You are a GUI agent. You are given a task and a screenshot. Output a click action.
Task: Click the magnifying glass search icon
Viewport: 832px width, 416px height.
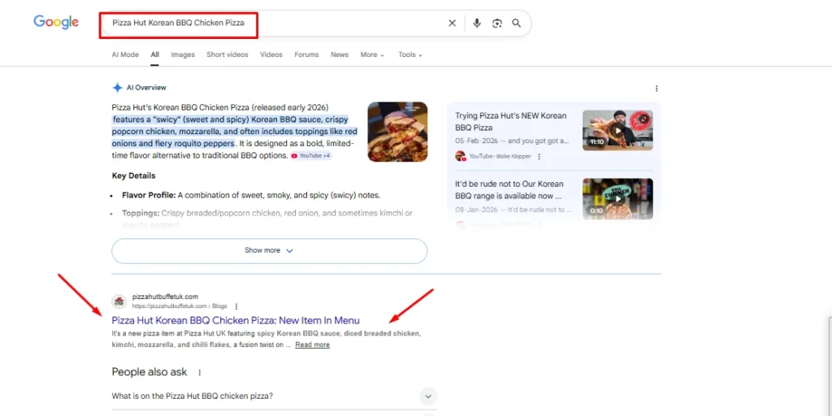516,24
